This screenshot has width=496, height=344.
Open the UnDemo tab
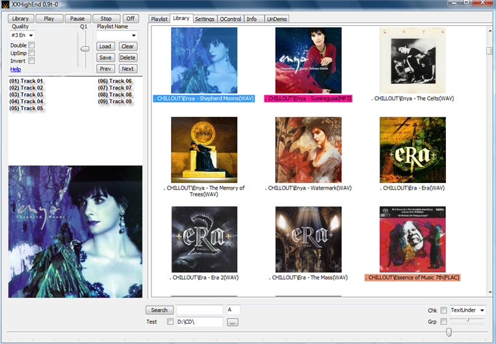point(277,19)
